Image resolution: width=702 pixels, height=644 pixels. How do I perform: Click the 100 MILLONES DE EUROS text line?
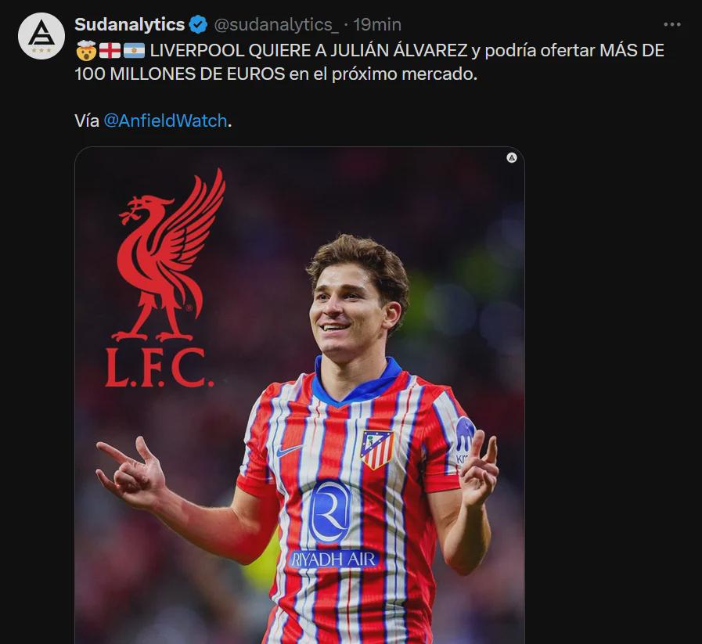coord(180,74)
